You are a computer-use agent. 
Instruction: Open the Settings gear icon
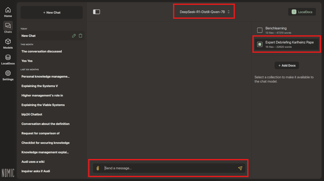pos(8,75)
